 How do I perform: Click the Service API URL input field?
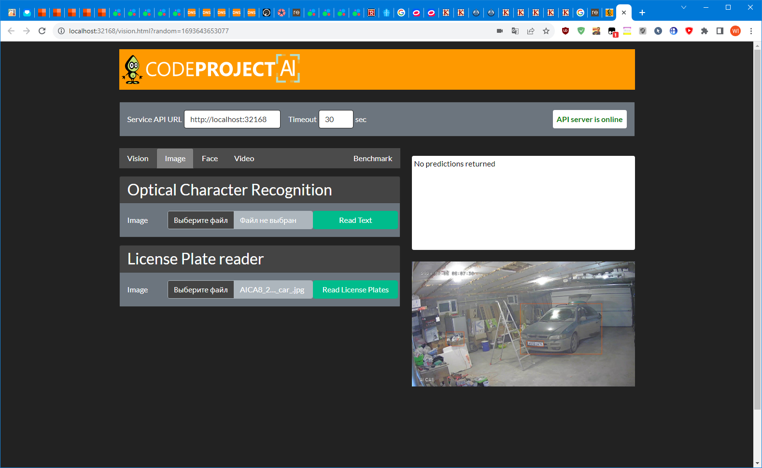232,119
